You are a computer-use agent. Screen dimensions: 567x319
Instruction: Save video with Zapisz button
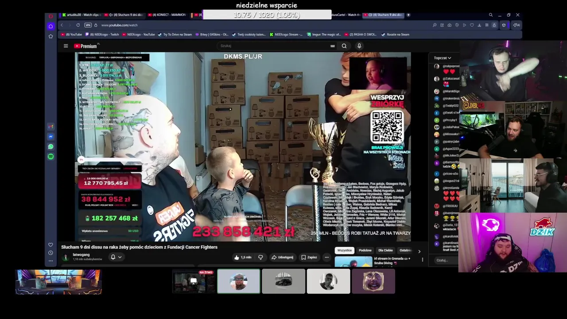click(x=309, y=257)
